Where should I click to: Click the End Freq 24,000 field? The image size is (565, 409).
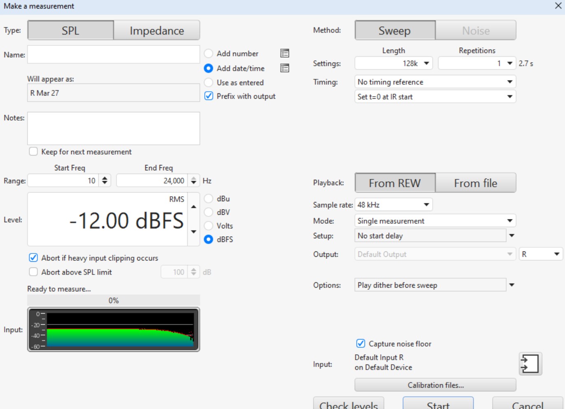[152, 181]
